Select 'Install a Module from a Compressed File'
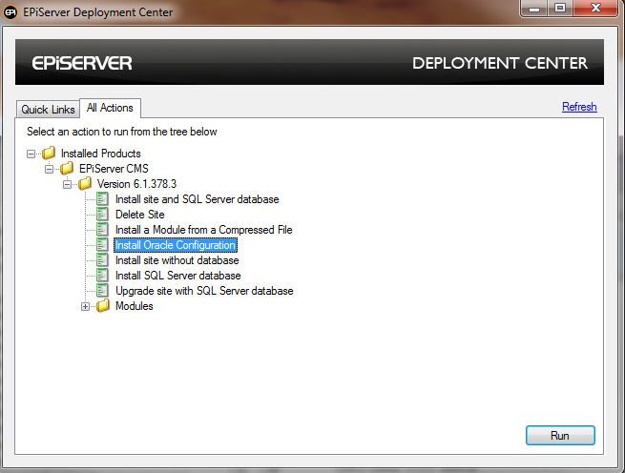625x473 pixels. point(203,230)
